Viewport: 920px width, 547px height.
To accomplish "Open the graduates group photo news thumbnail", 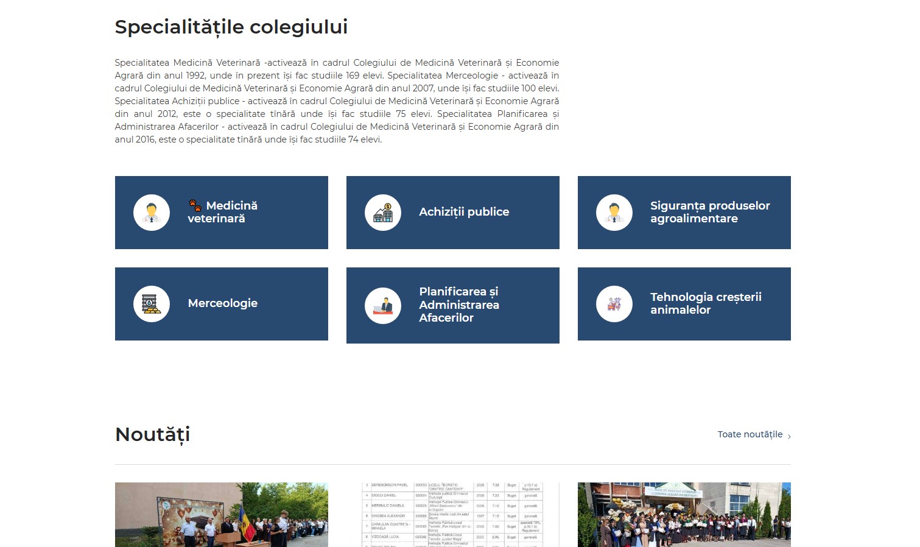I will click(x=684, y=515).
